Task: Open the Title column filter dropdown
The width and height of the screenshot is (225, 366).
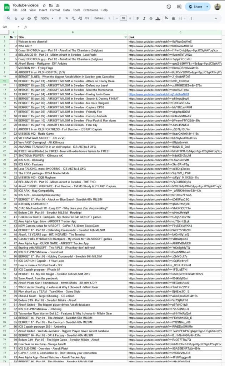Action: click(x=125, y=37)
